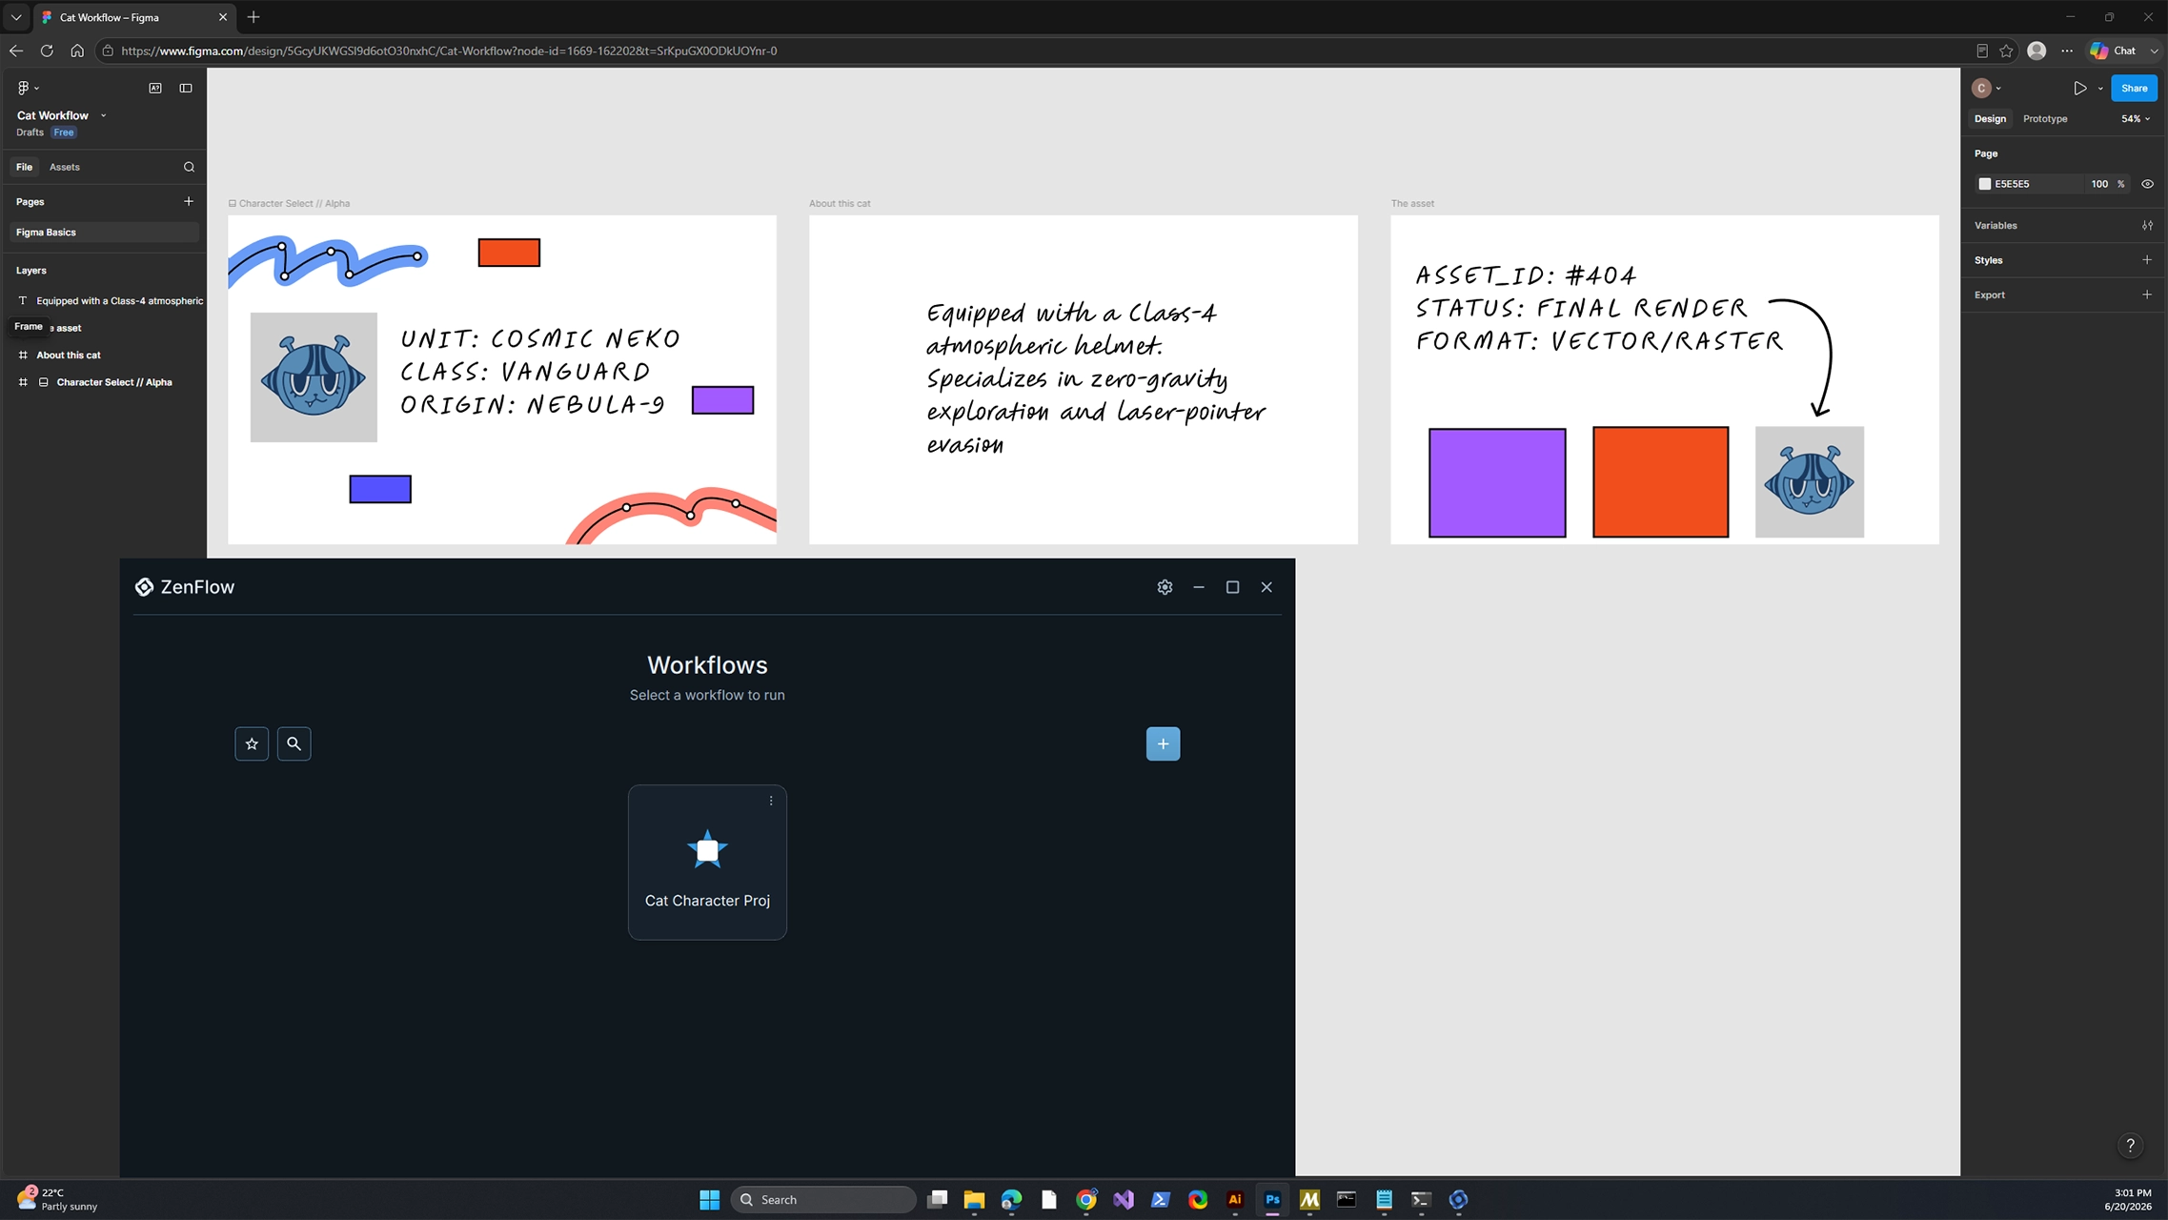This screenshot has width=2168, height=1220.
Task: Open Figma help question mark
Action: (x=2131, y=1146)
